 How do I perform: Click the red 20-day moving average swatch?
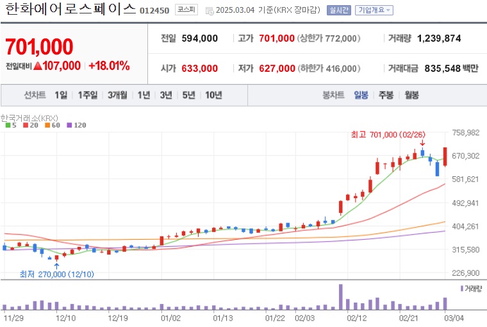pyautogui.click(x=26, y=125)
